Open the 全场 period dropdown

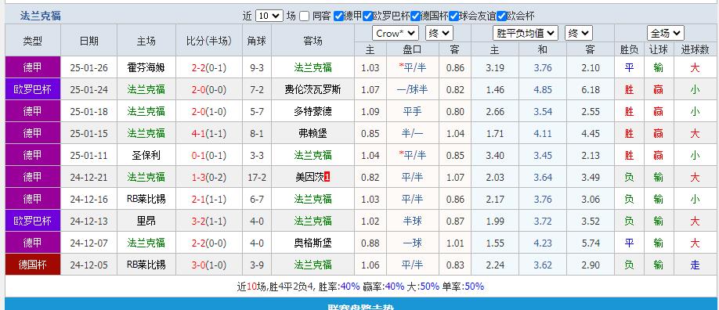[x=666, y=33]
